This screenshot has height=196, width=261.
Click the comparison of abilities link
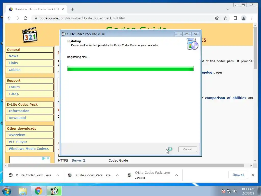coord(225,98)
